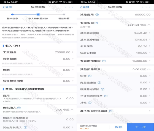Screen dimensions: 154x131
Task: Tap the 下一步 button
Action: tap(140, 127)
